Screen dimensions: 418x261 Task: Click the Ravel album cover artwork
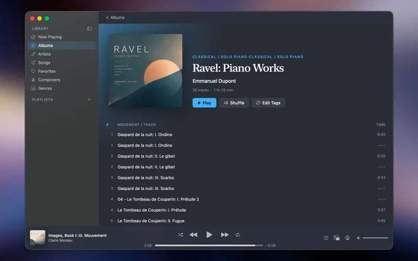[146, 70]
